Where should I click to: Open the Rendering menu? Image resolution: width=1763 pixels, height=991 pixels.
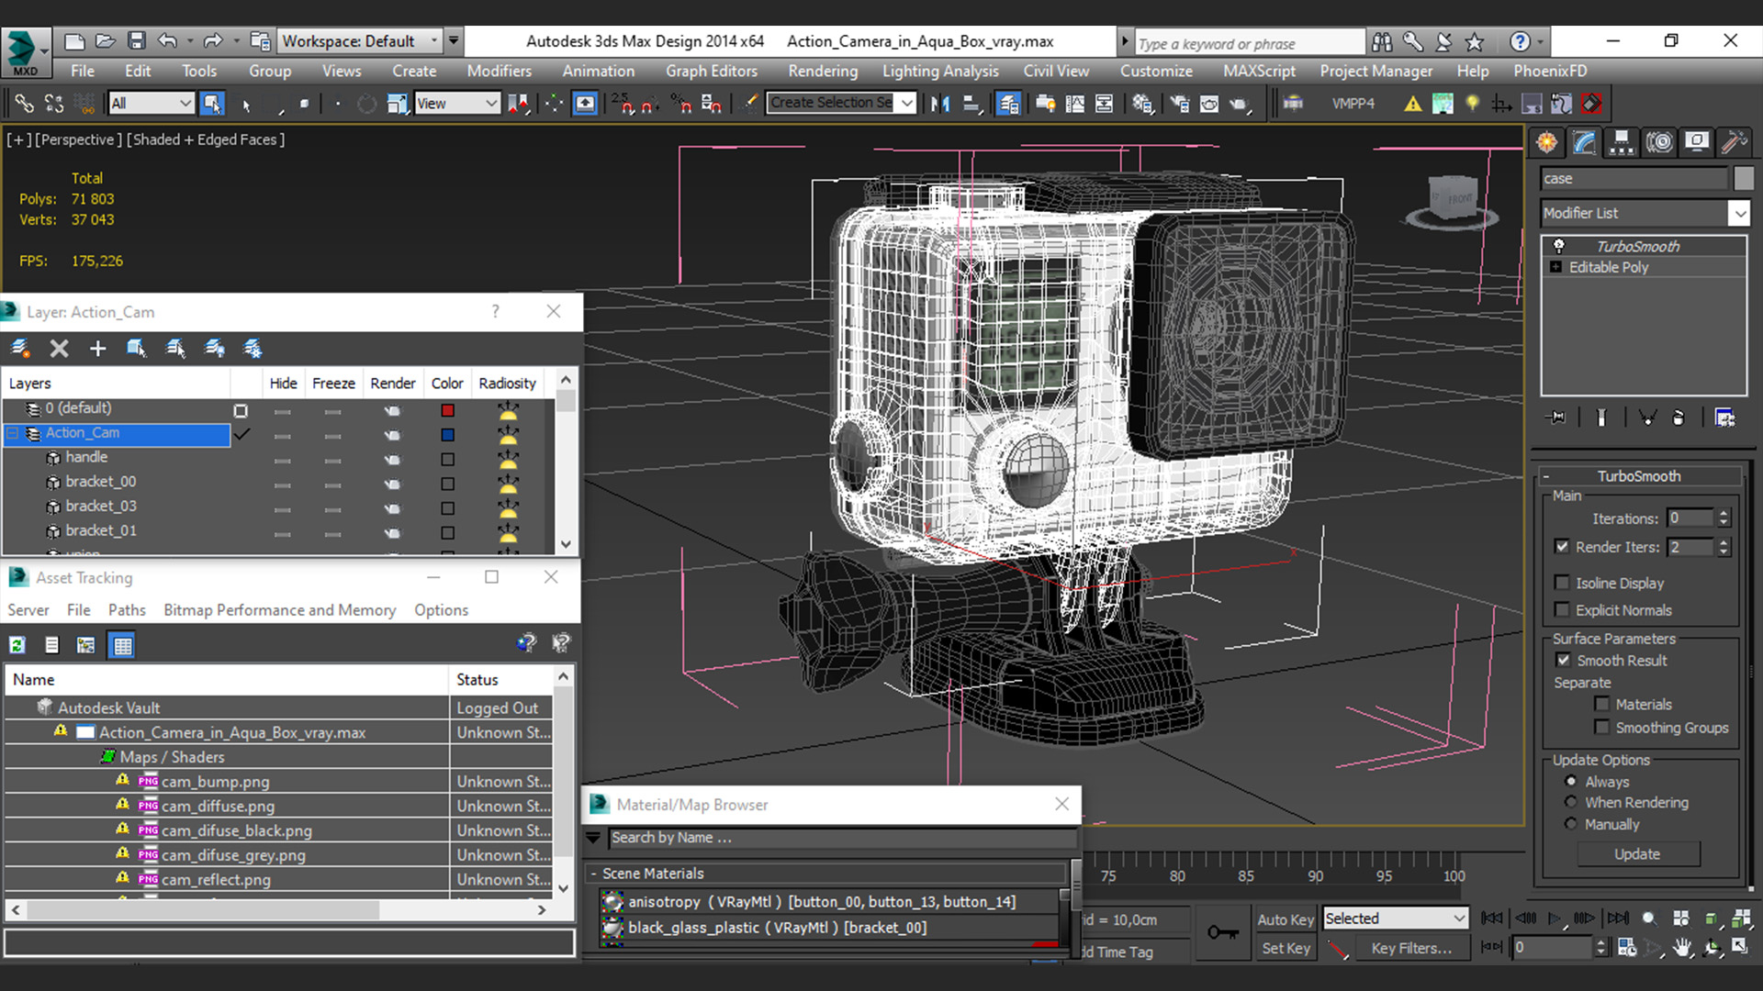pyautogui.click(x=823, y=71)
